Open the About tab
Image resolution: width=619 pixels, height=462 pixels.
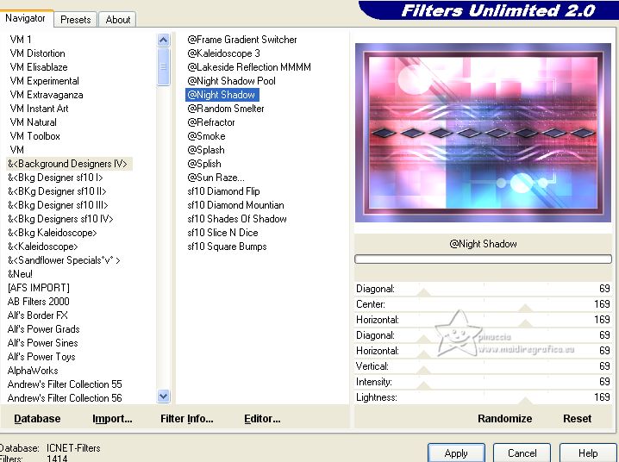tap(117, 19)
